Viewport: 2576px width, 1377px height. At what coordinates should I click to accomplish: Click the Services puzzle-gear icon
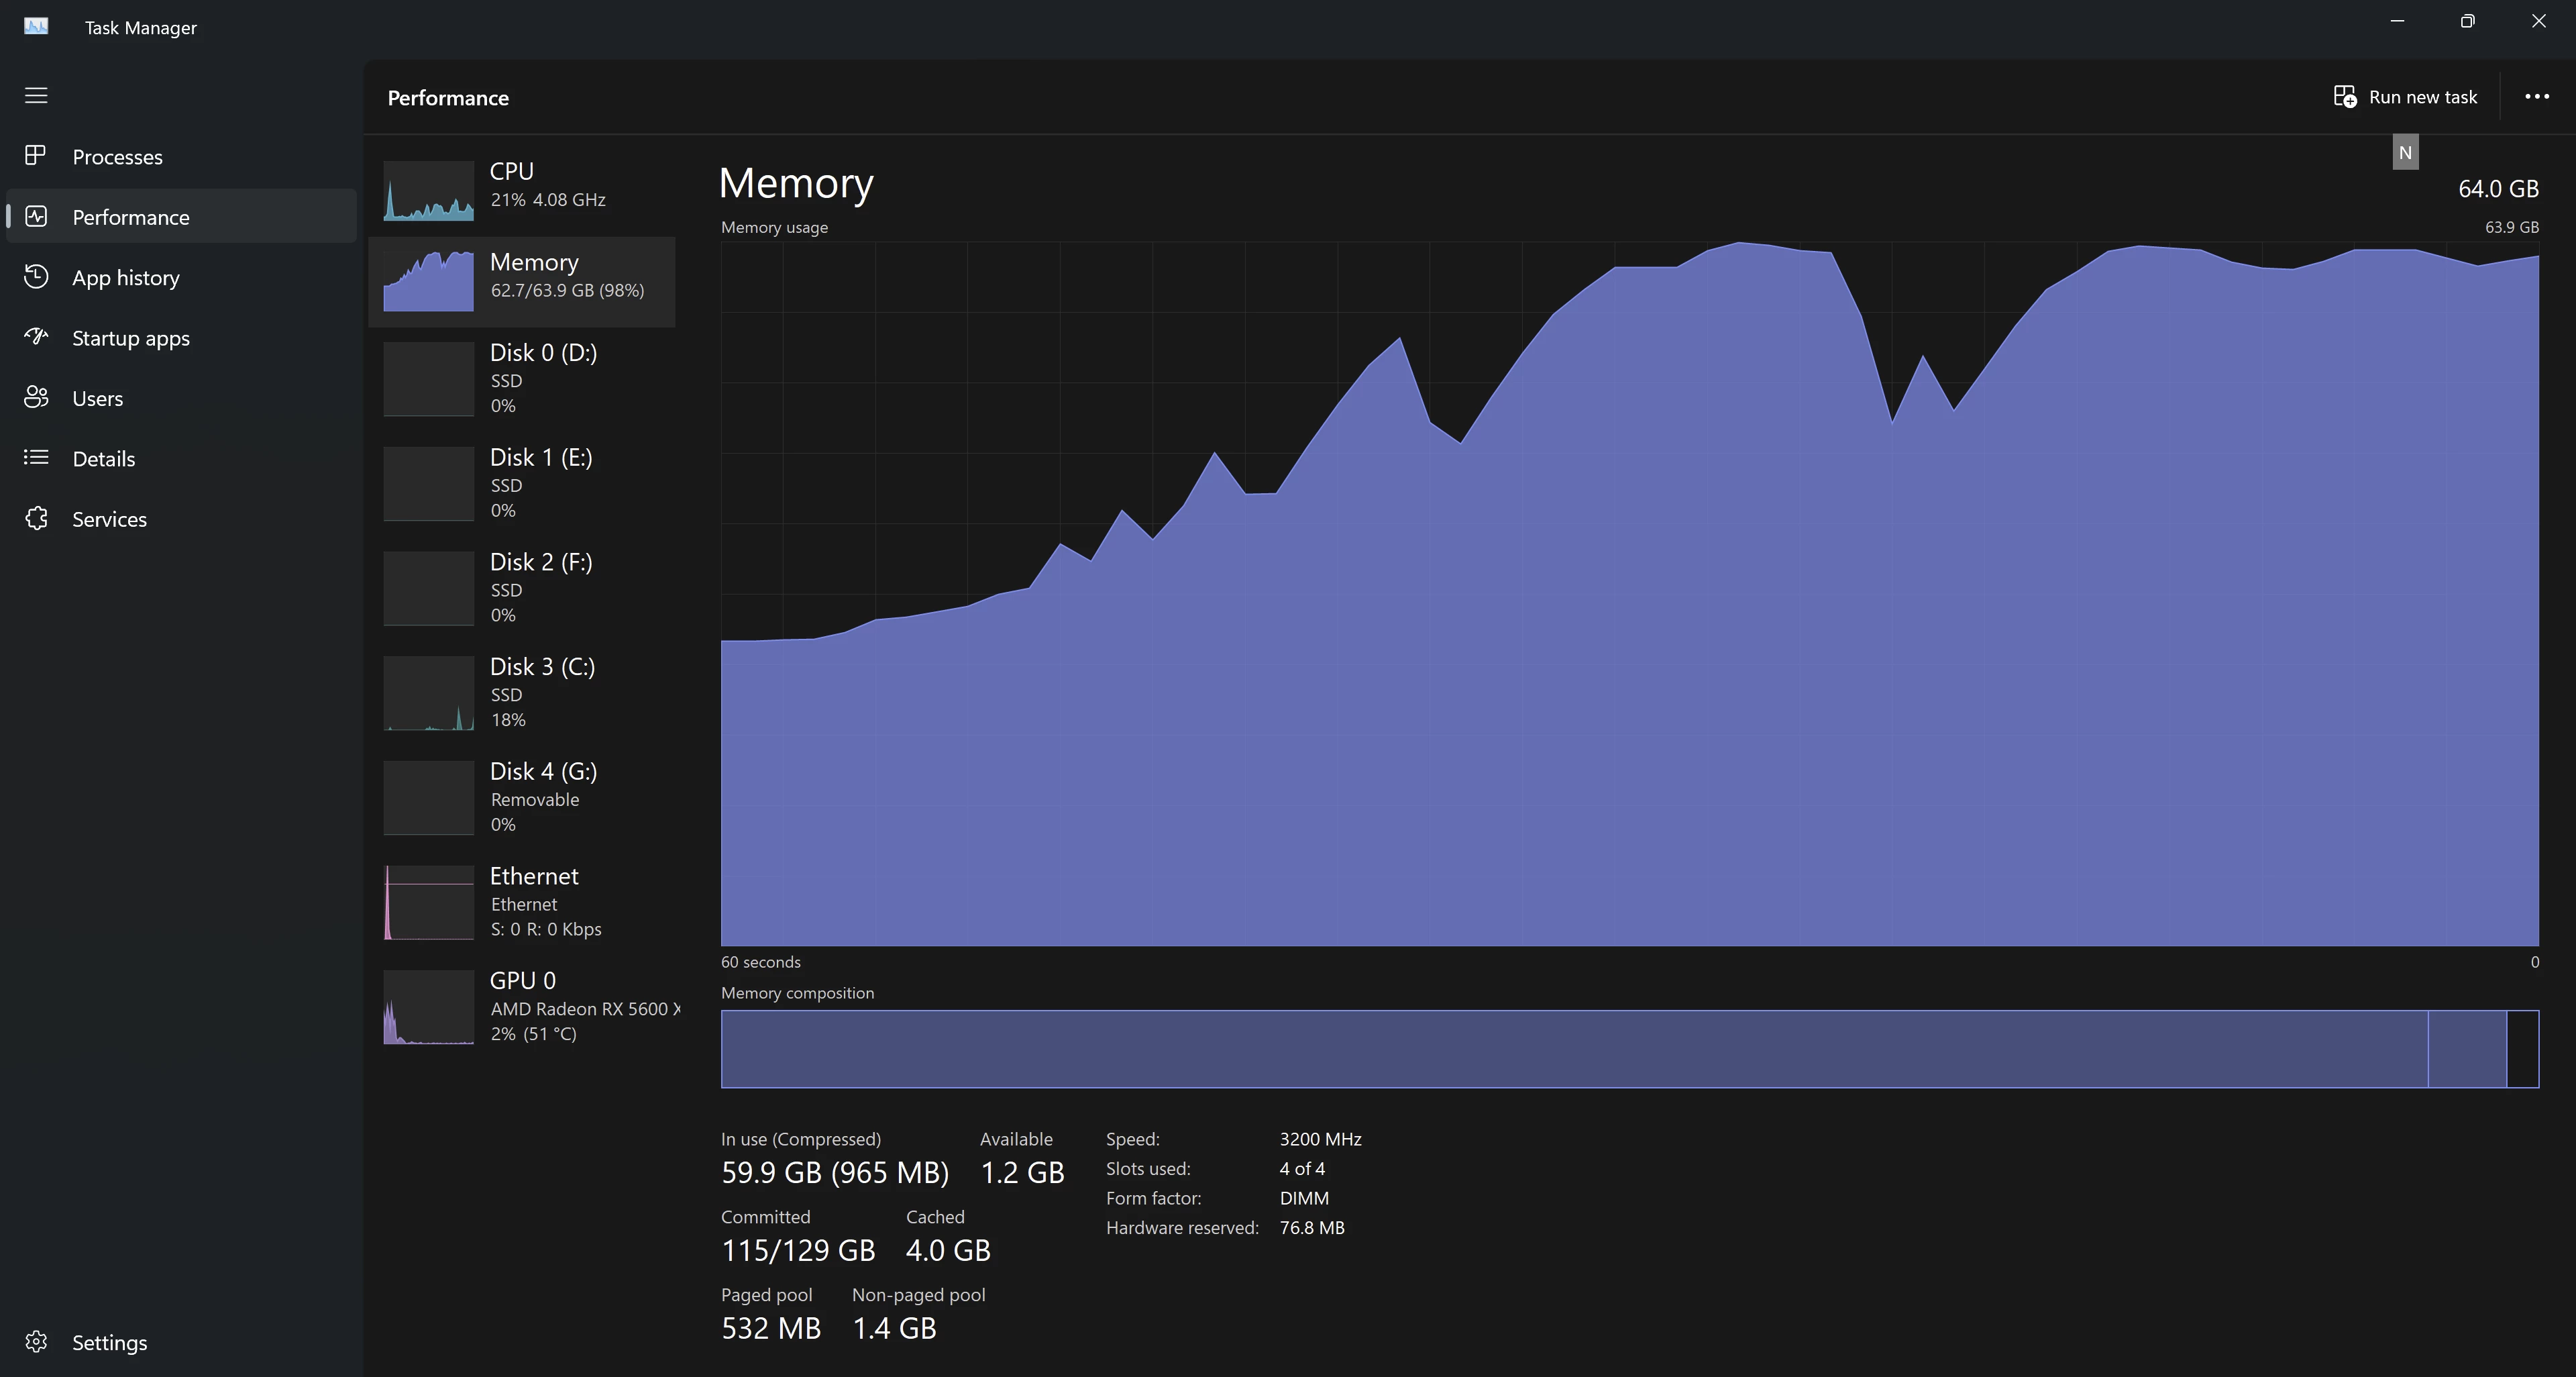pos(36,518)
